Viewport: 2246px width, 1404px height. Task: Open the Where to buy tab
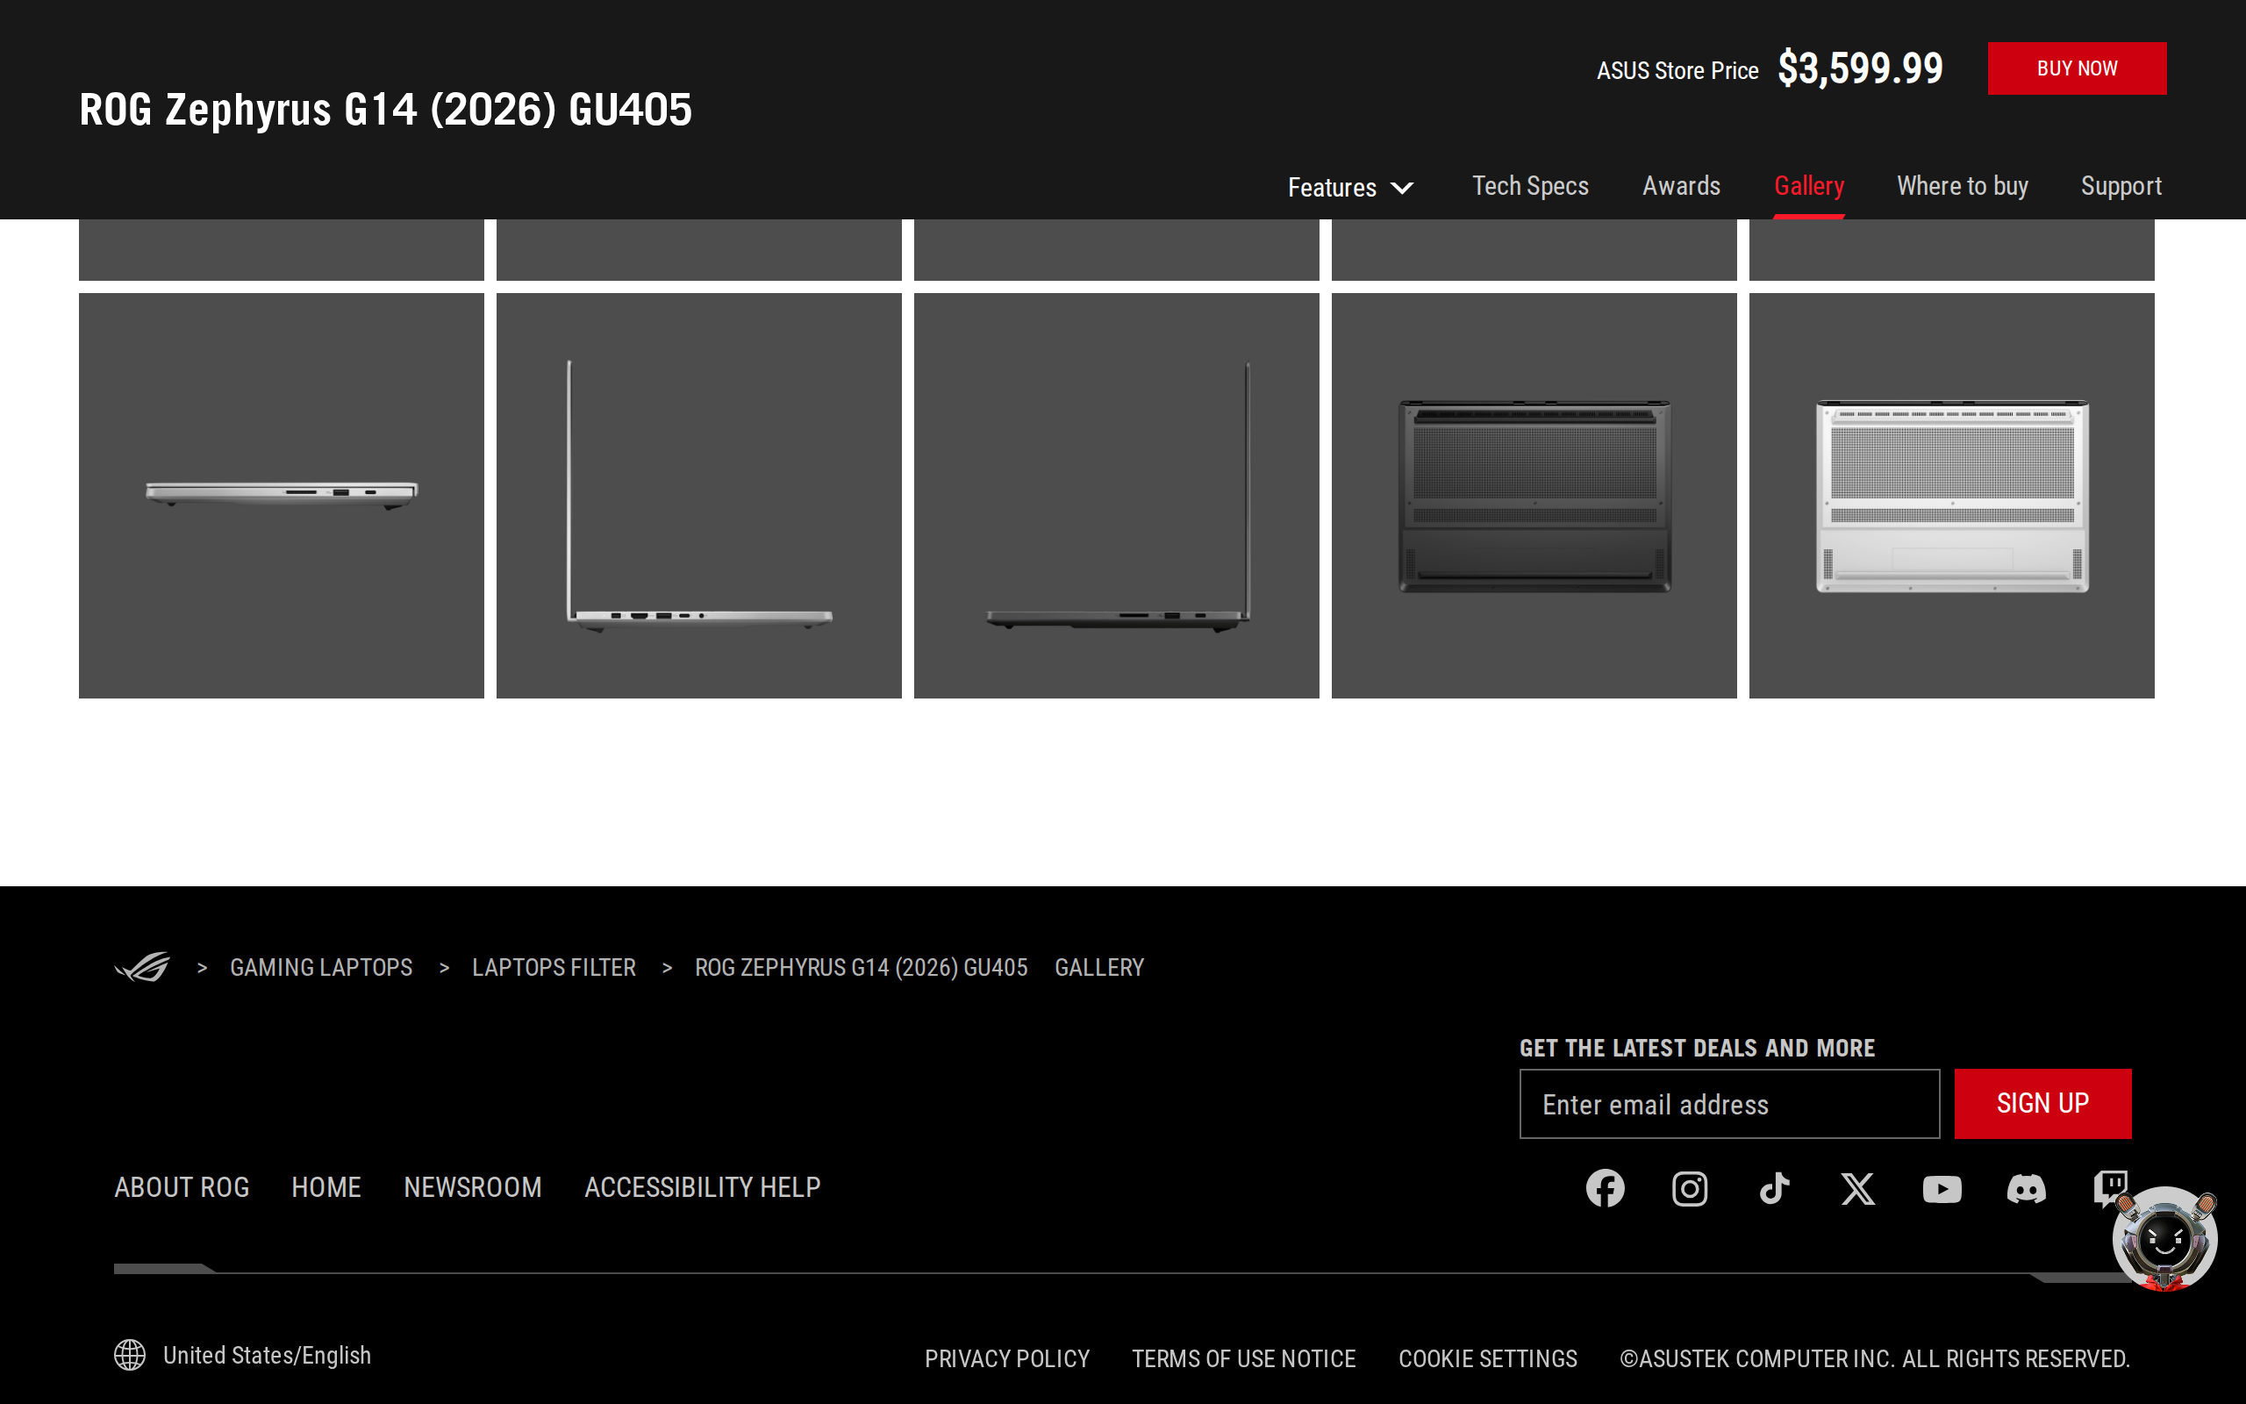[x=1962, y=186]
